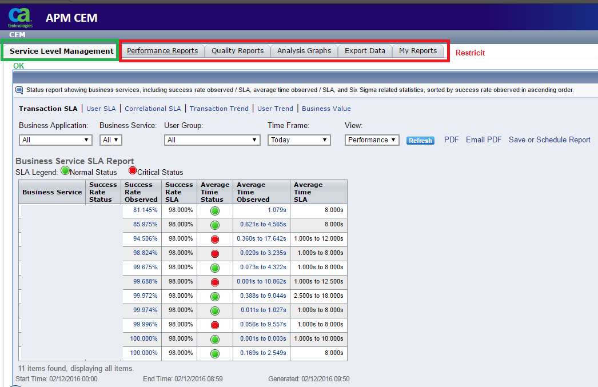Open the Time Frame dropdown set to Today
The image size is (598, 387).
click(x=299, y=140)
